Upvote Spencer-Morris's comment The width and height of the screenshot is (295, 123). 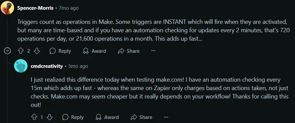[x=20, y=51]
